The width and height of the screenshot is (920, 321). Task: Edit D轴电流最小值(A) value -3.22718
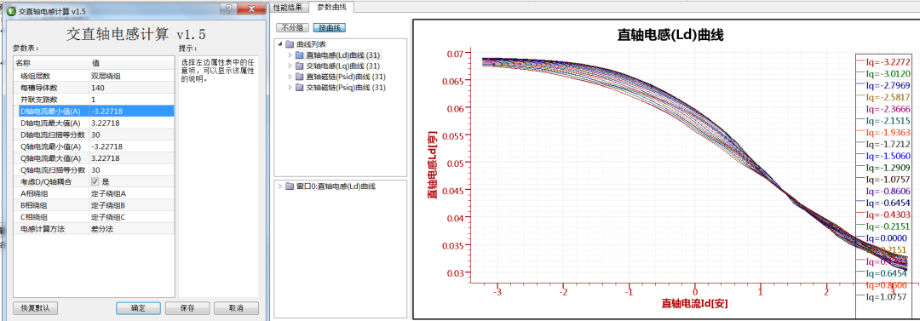(x=131, y=111)
